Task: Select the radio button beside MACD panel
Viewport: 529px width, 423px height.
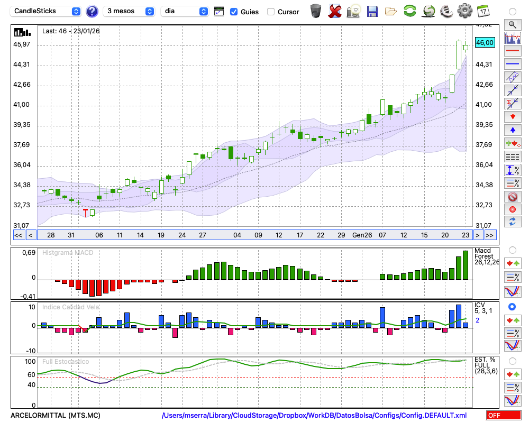Action: (x=512, y=250)
